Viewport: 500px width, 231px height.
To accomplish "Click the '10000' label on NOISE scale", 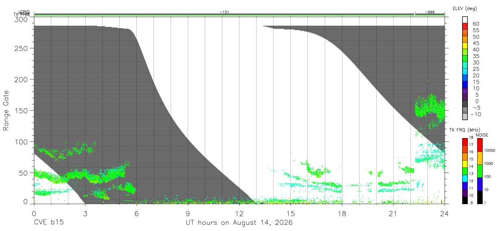I will tap(490, 150).
